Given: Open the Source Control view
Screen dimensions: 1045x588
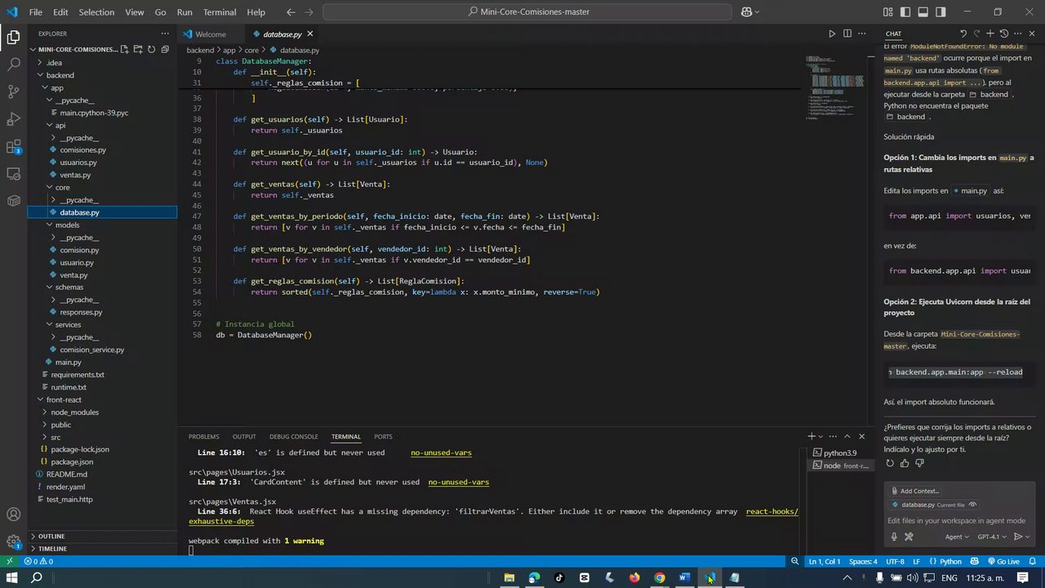Looking at the screenshot, I should pos(13,91).
